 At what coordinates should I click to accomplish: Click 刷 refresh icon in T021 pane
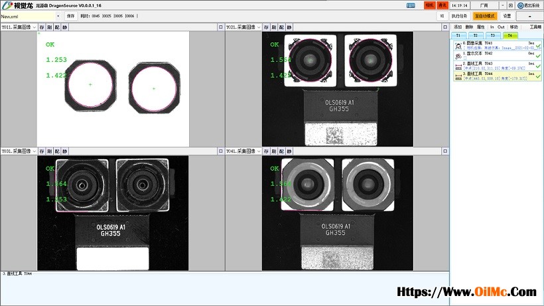click(274, 27)
